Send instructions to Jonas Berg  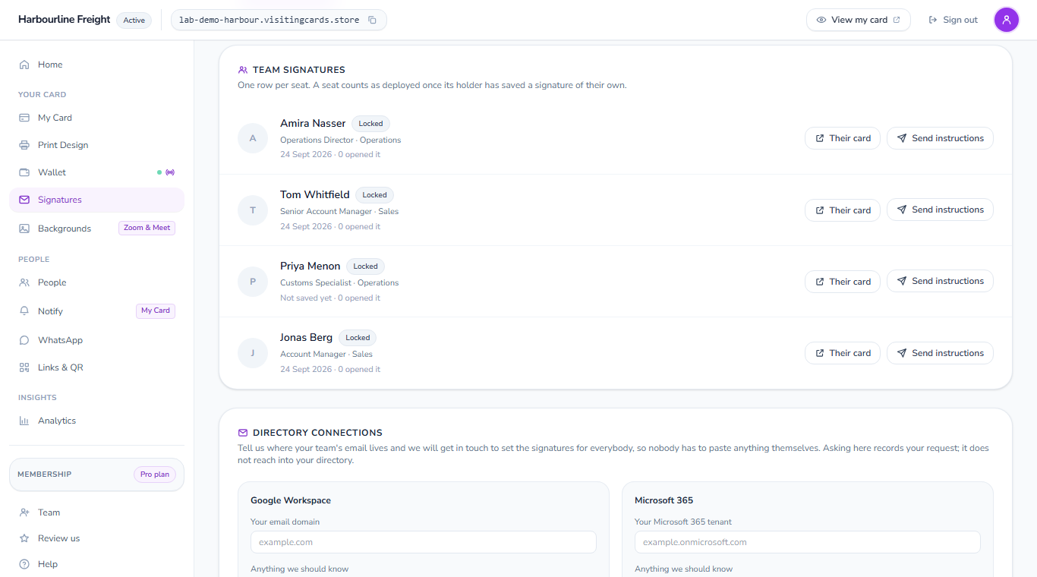940,353
